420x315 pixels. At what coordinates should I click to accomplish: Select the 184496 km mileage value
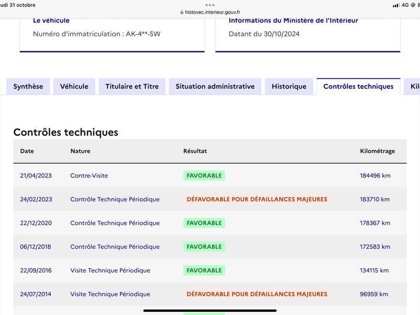click(375, 176)
